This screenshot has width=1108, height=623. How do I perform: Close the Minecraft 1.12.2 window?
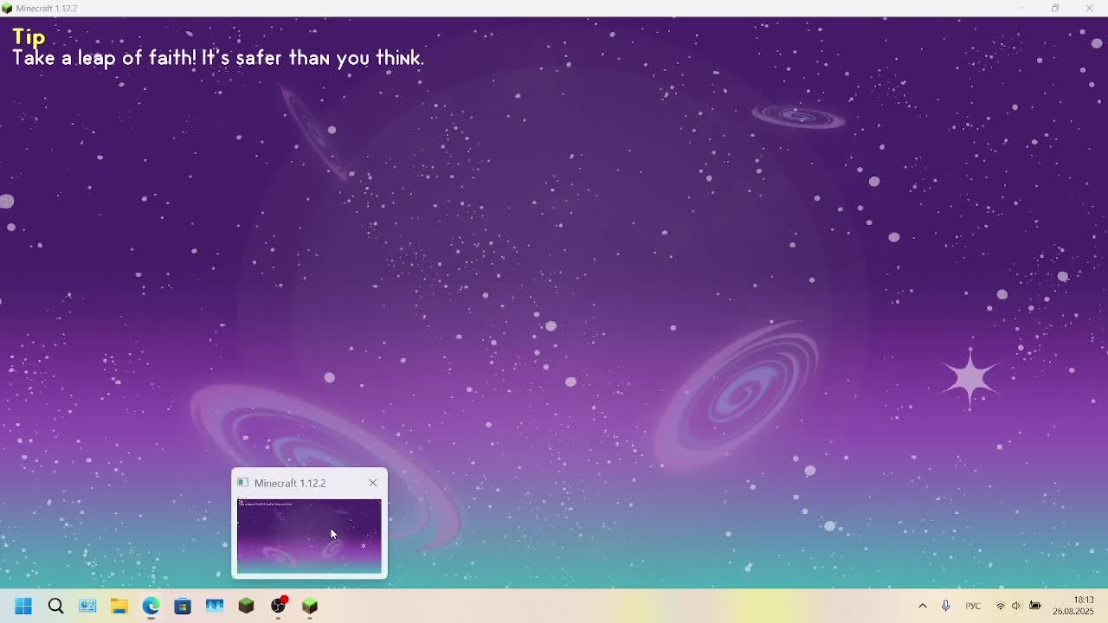1089,8
